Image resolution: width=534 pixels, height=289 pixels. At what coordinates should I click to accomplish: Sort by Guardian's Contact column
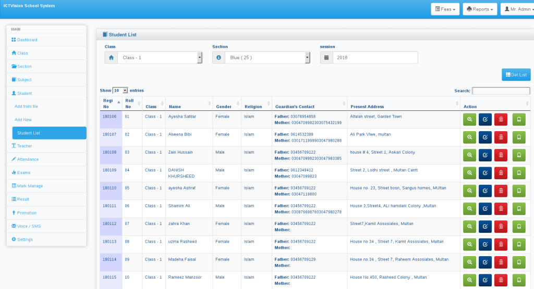310,104
